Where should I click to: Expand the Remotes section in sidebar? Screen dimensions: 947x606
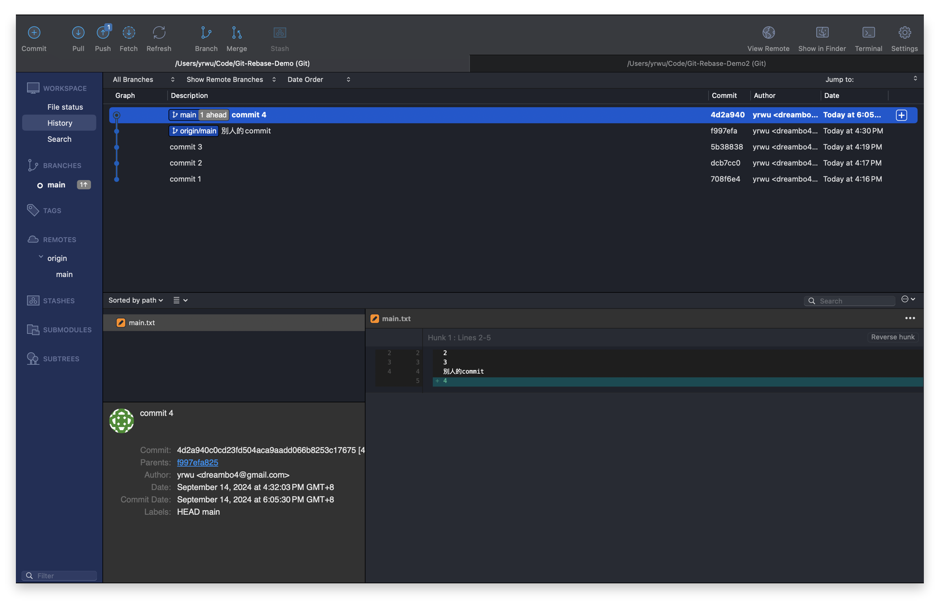tap(59, 239)
